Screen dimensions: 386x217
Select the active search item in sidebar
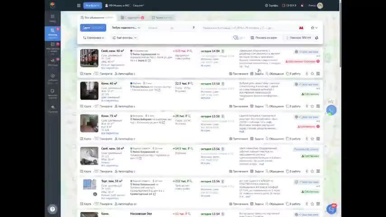53,33
